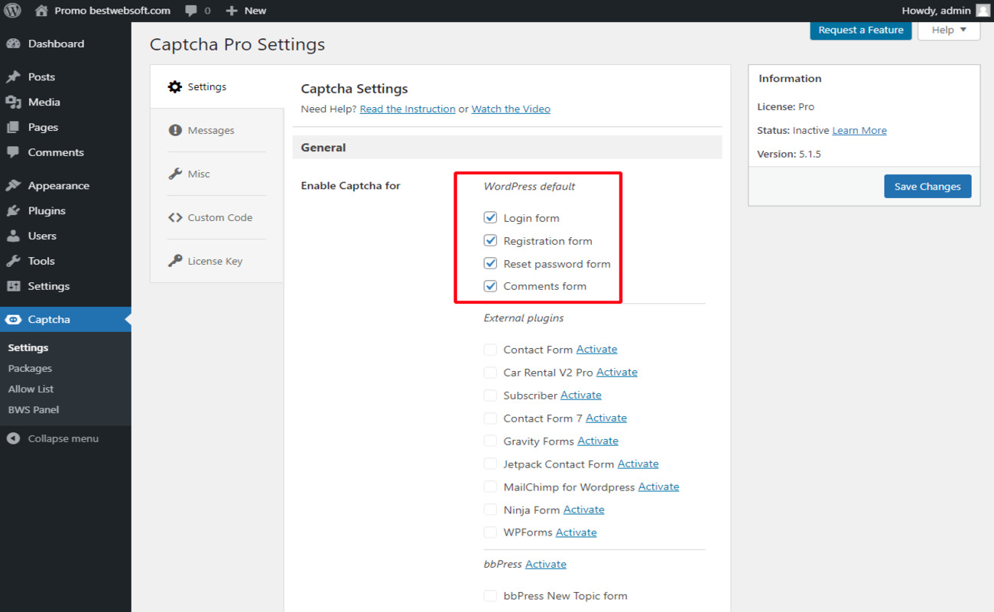Image resolution: width=994 pixels, height=612 pixels.
Task: Click the Dashboard gauge icon
Action: pos(13,44)
